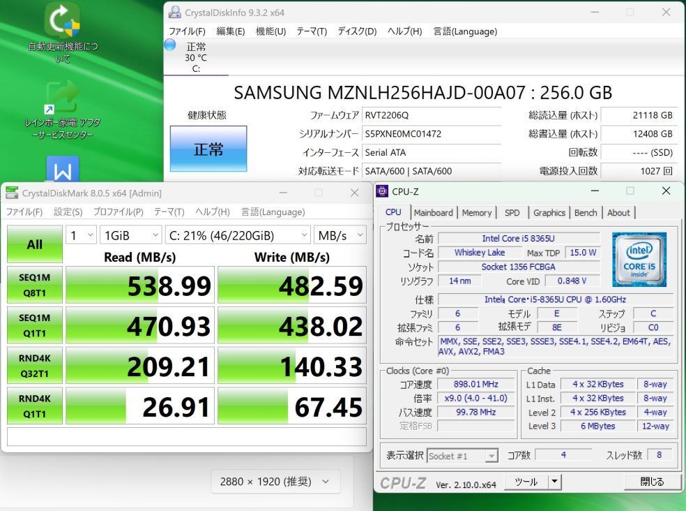Switch to the SPD tab in CPU-Z
Viewport: 686px width, 511px height.
pyautogui.click(x=512, y=212)
